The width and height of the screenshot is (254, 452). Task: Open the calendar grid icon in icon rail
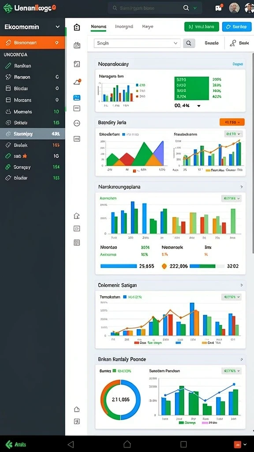(77, 242)
